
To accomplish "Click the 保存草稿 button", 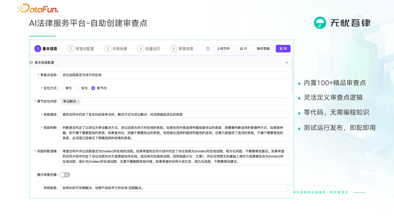I will pyautogui.click(x=263, y=49).
